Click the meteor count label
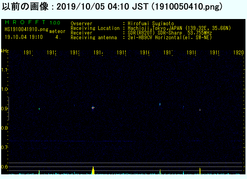 pos(57,31)
